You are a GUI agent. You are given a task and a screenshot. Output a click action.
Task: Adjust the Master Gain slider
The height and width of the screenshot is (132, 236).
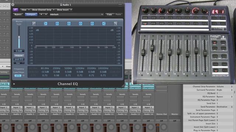click(19, 37)
